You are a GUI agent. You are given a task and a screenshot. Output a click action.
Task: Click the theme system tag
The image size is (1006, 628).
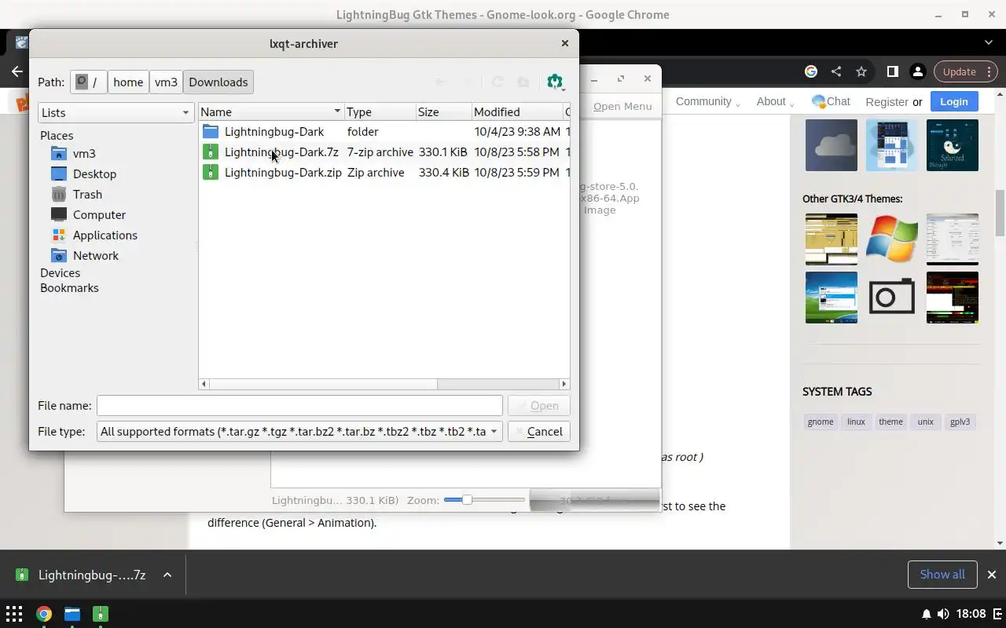(890, 422)
